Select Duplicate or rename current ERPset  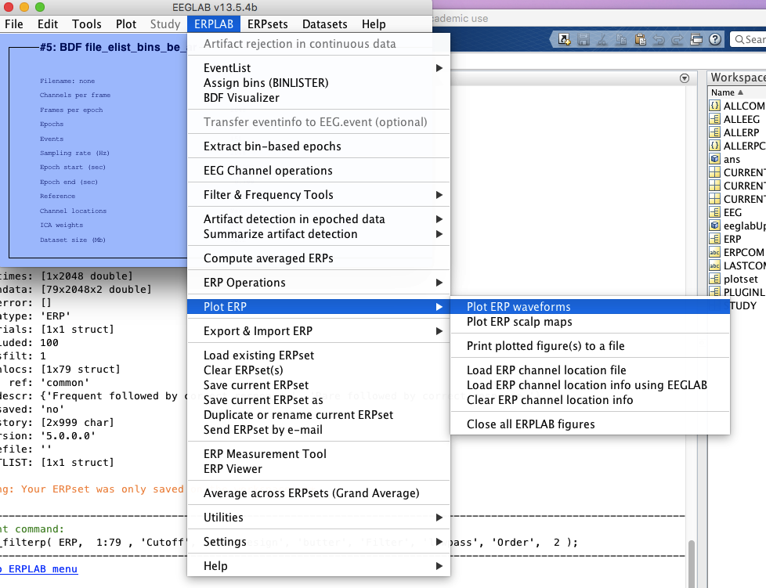pyautogui.click(x=319, y=415)
